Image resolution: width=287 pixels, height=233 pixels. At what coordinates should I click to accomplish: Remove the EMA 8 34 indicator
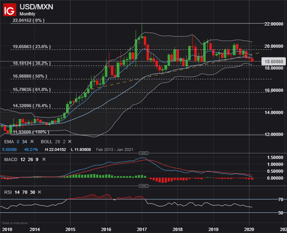click(32, 142)
